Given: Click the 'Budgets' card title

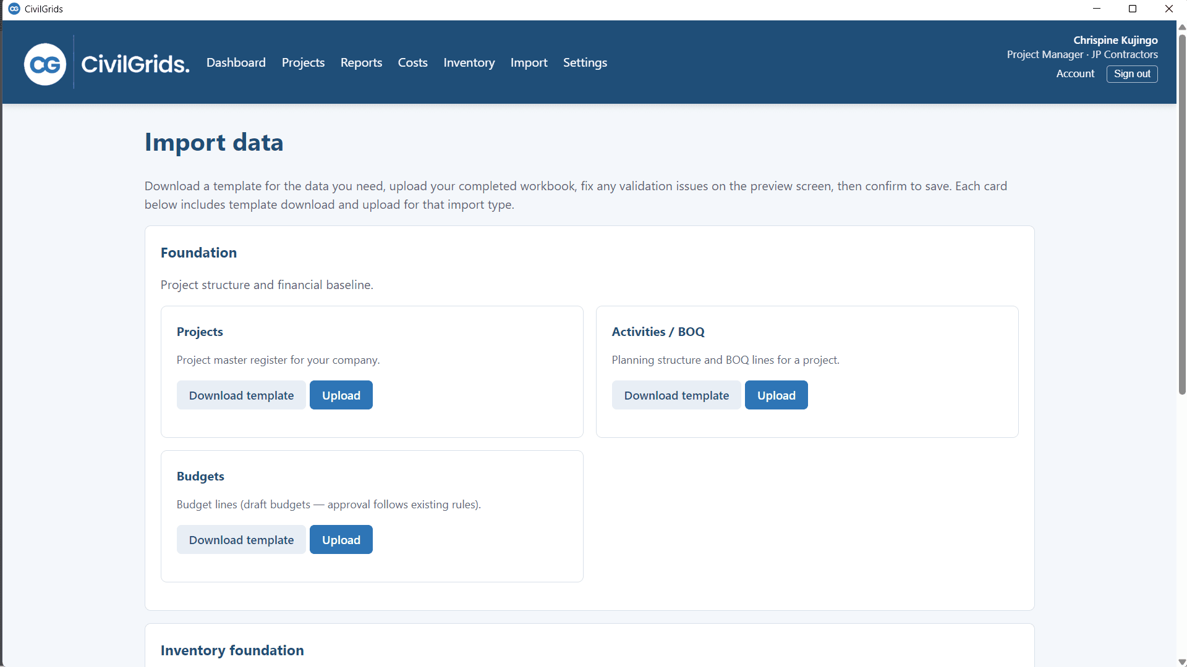Looking at the screenshot, I should coord(200,476).
